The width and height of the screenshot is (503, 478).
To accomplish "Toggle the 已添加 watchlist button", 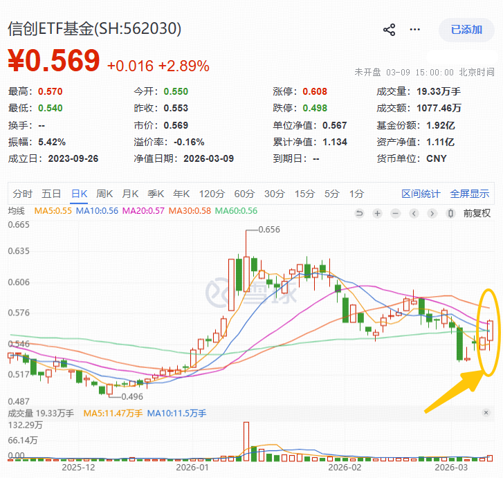I will 466,30.
